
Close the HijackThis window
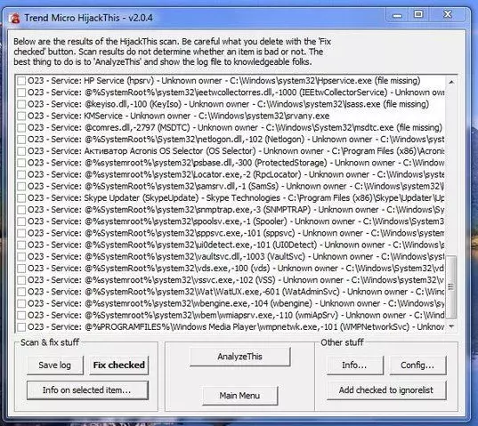click(x=448, y=14)
